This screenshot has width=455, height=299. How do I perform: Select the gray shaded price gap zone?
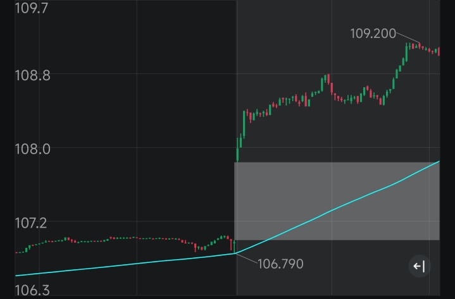tap(337, 201)
